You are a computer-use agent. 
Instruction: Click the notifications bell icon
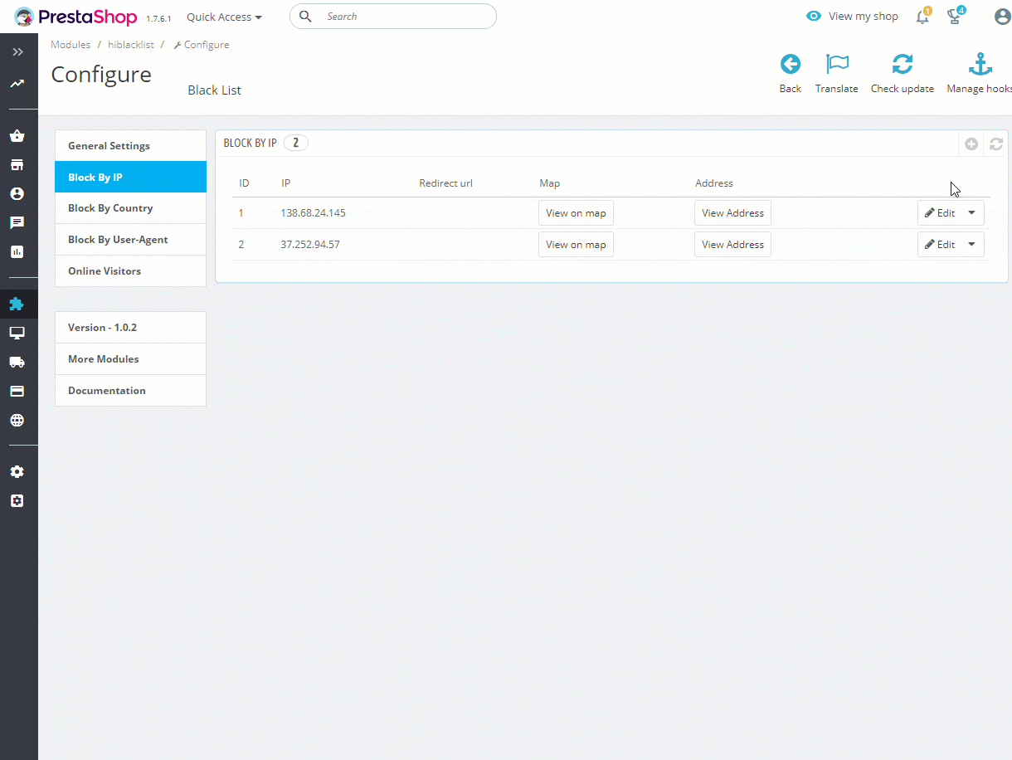922,17
